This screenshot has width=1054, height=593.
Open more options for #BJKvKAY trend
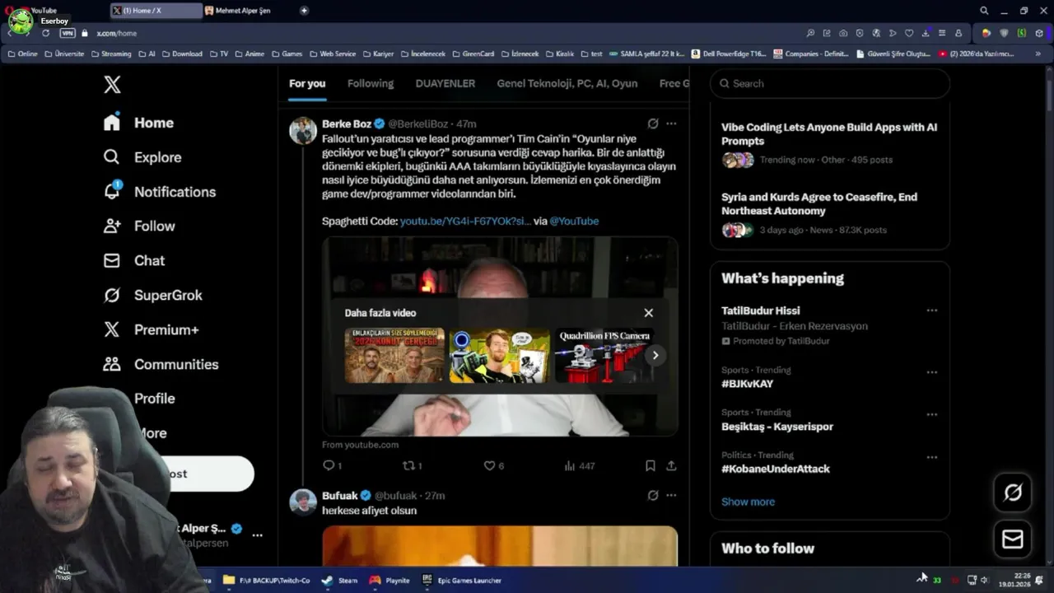click(932, 372)
